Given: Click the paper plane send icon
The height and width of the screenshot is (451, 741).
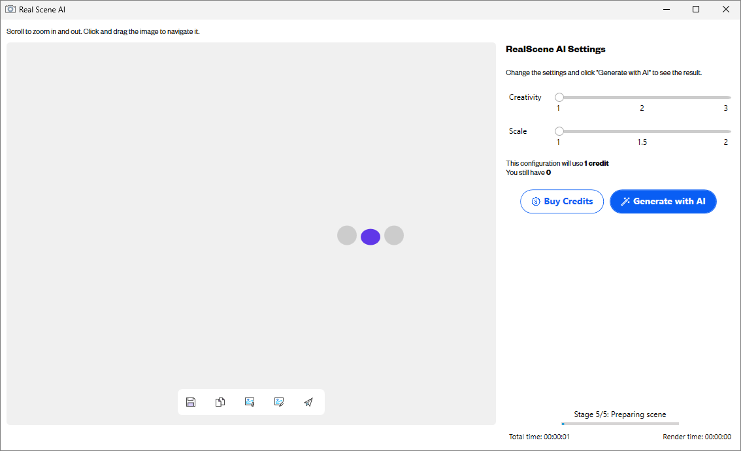Looking at the screenshot, I should (308, 402).
